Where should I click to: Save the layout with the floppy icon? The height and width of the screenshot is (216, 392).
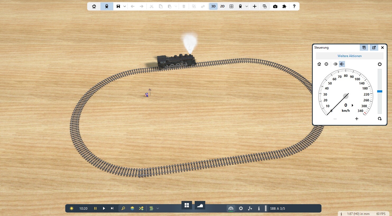(x=118, y=6)
